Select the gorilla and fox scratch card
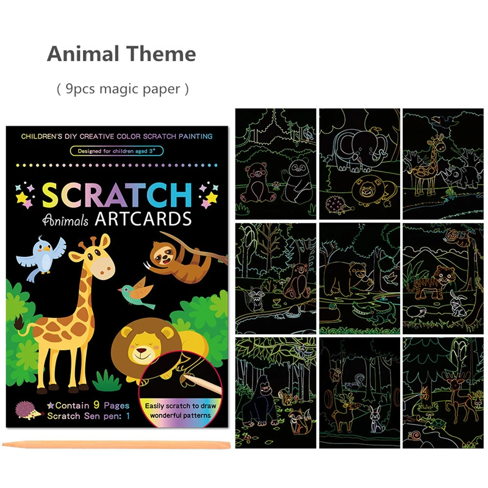 click(x=276, y=393)
